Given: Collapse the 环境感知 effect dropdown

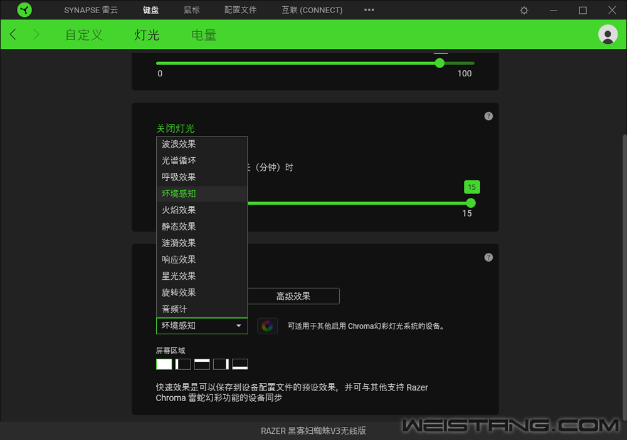Looking at the screenshot, I should [x=202, y=326].
